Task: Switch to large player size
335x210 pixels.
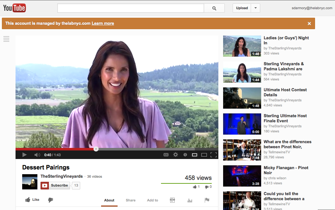Action: 204,155
